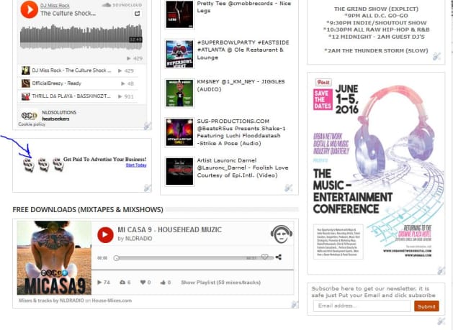
Task: Click the thumbs up like icon
Action: tap(163, 282)
